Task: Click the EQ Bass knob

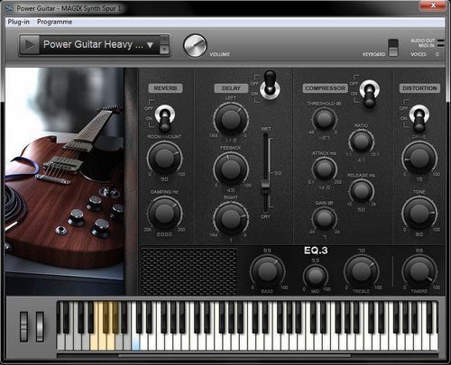Action: [267, 271]
